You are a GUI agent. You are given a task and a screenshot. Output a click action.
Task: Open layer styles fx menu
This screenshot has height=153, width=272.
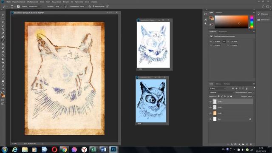[232, 144]
